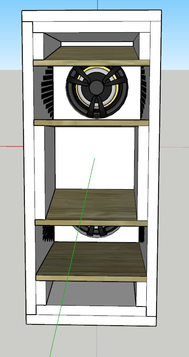Click the center hub of the upper speaker
This screenshot has width=189, height=357.
(97, 88)
